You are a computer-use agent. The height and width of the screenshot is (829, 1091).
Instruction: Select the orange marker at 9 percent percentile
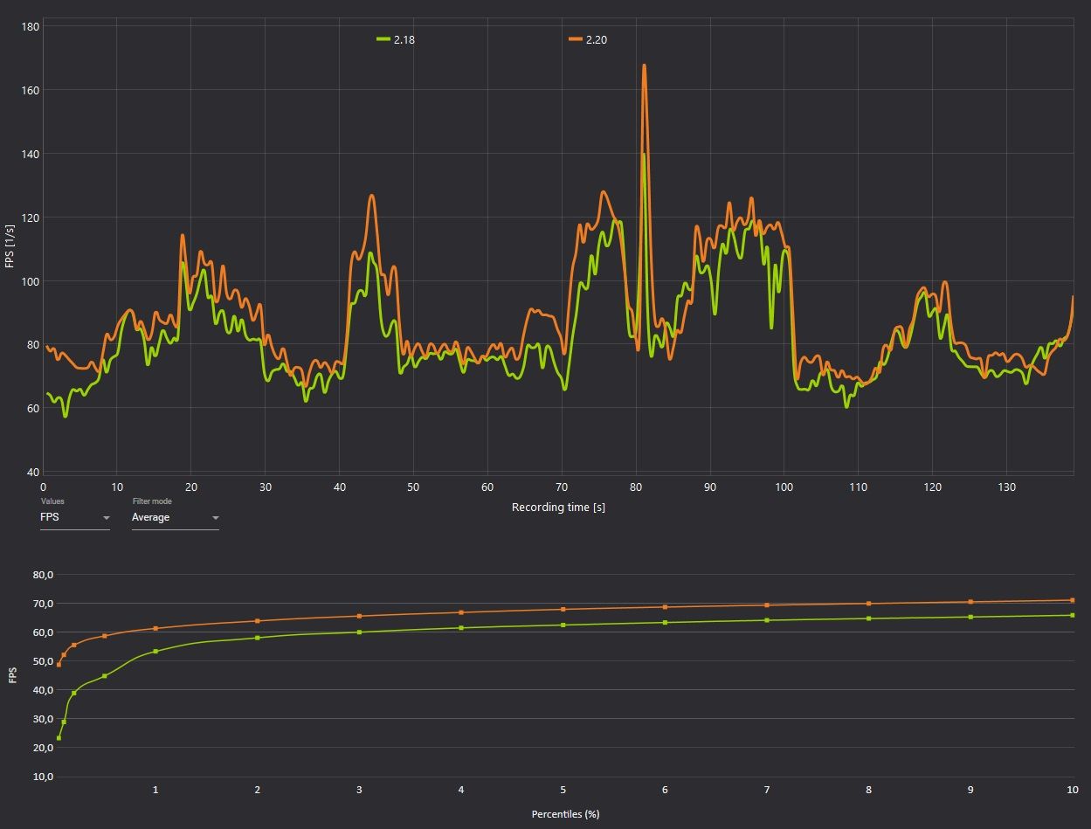[x=970, y=602]
